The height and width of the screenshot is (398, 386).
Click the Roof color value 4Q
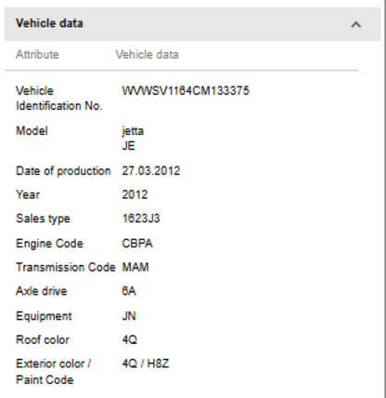[x=130, y=339]
